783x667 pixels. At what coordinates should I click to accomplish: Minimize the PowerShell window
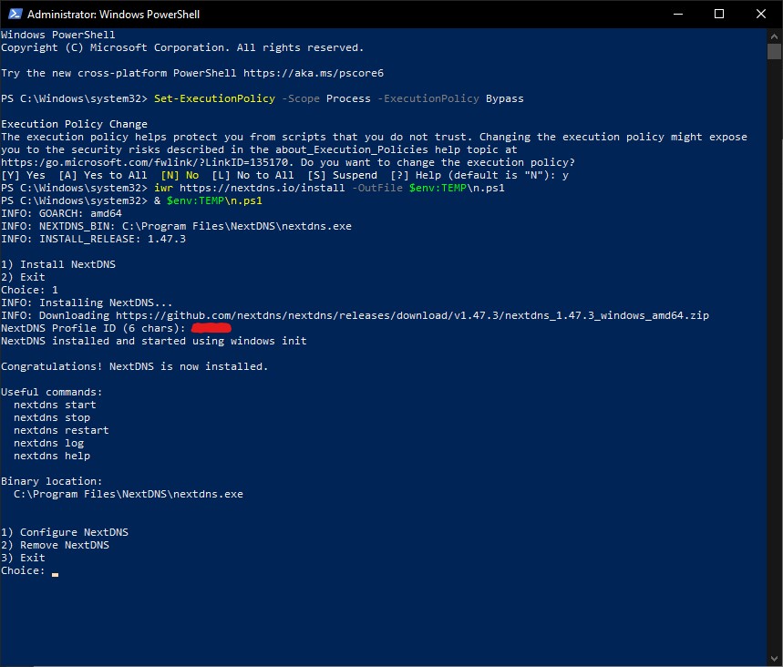(x=677, y=14)
